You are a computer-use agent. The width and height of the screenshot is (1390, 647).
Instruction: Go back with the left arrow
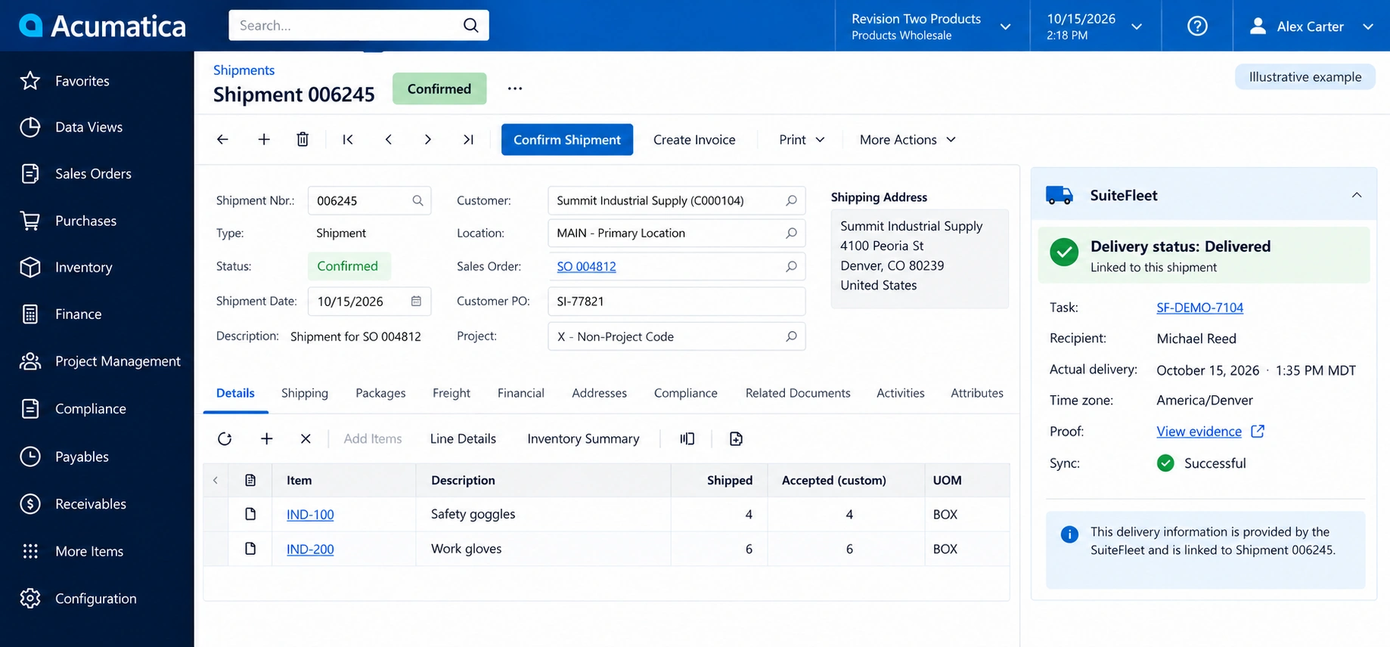(222, 139)
